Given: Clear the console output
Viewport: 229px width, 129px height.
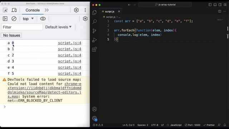Looking at the screenshot, I should point(14,19).
